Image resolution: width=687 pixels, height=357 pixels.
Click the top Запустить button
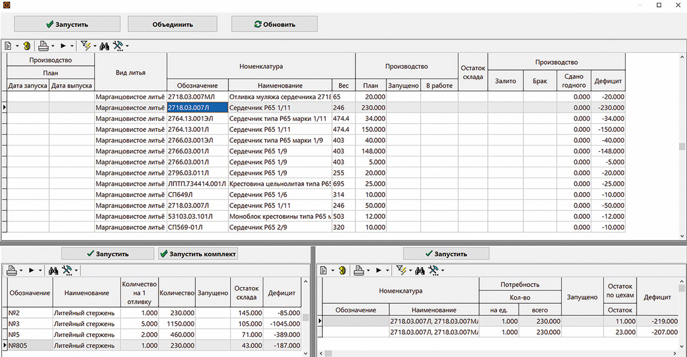click(67, 24)
